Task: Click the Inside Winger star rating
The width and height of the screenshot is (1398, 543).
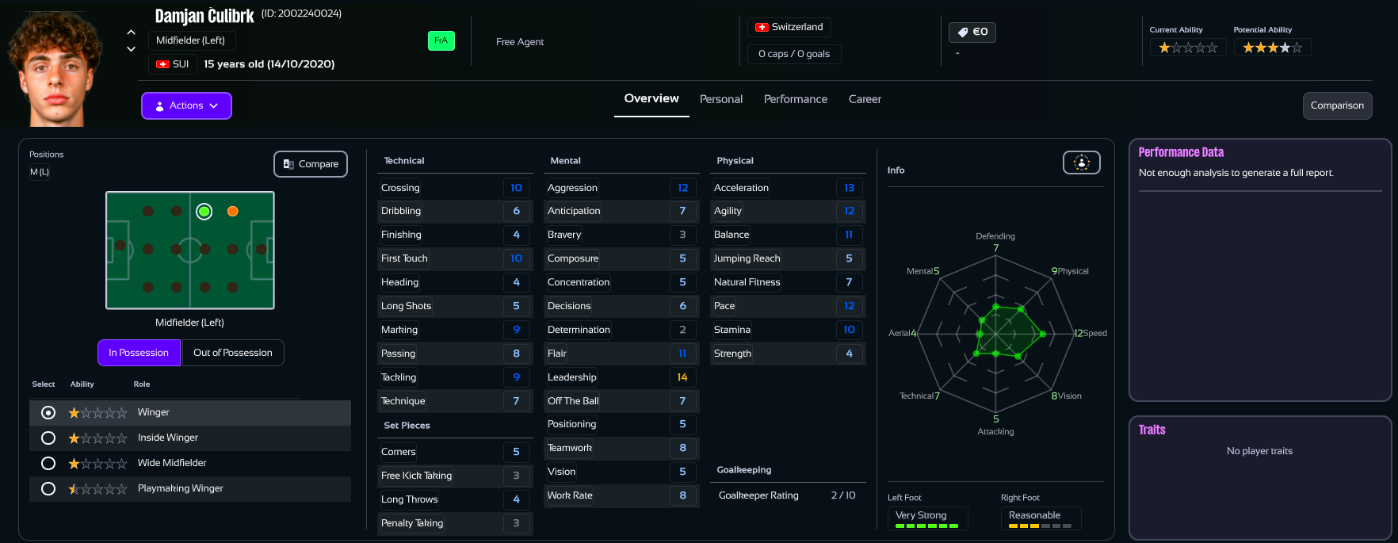Action: click(97, 438)
